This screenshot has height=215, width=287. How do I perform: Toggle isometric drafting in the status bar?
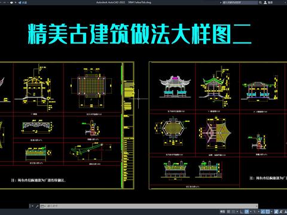pos(254,211)
